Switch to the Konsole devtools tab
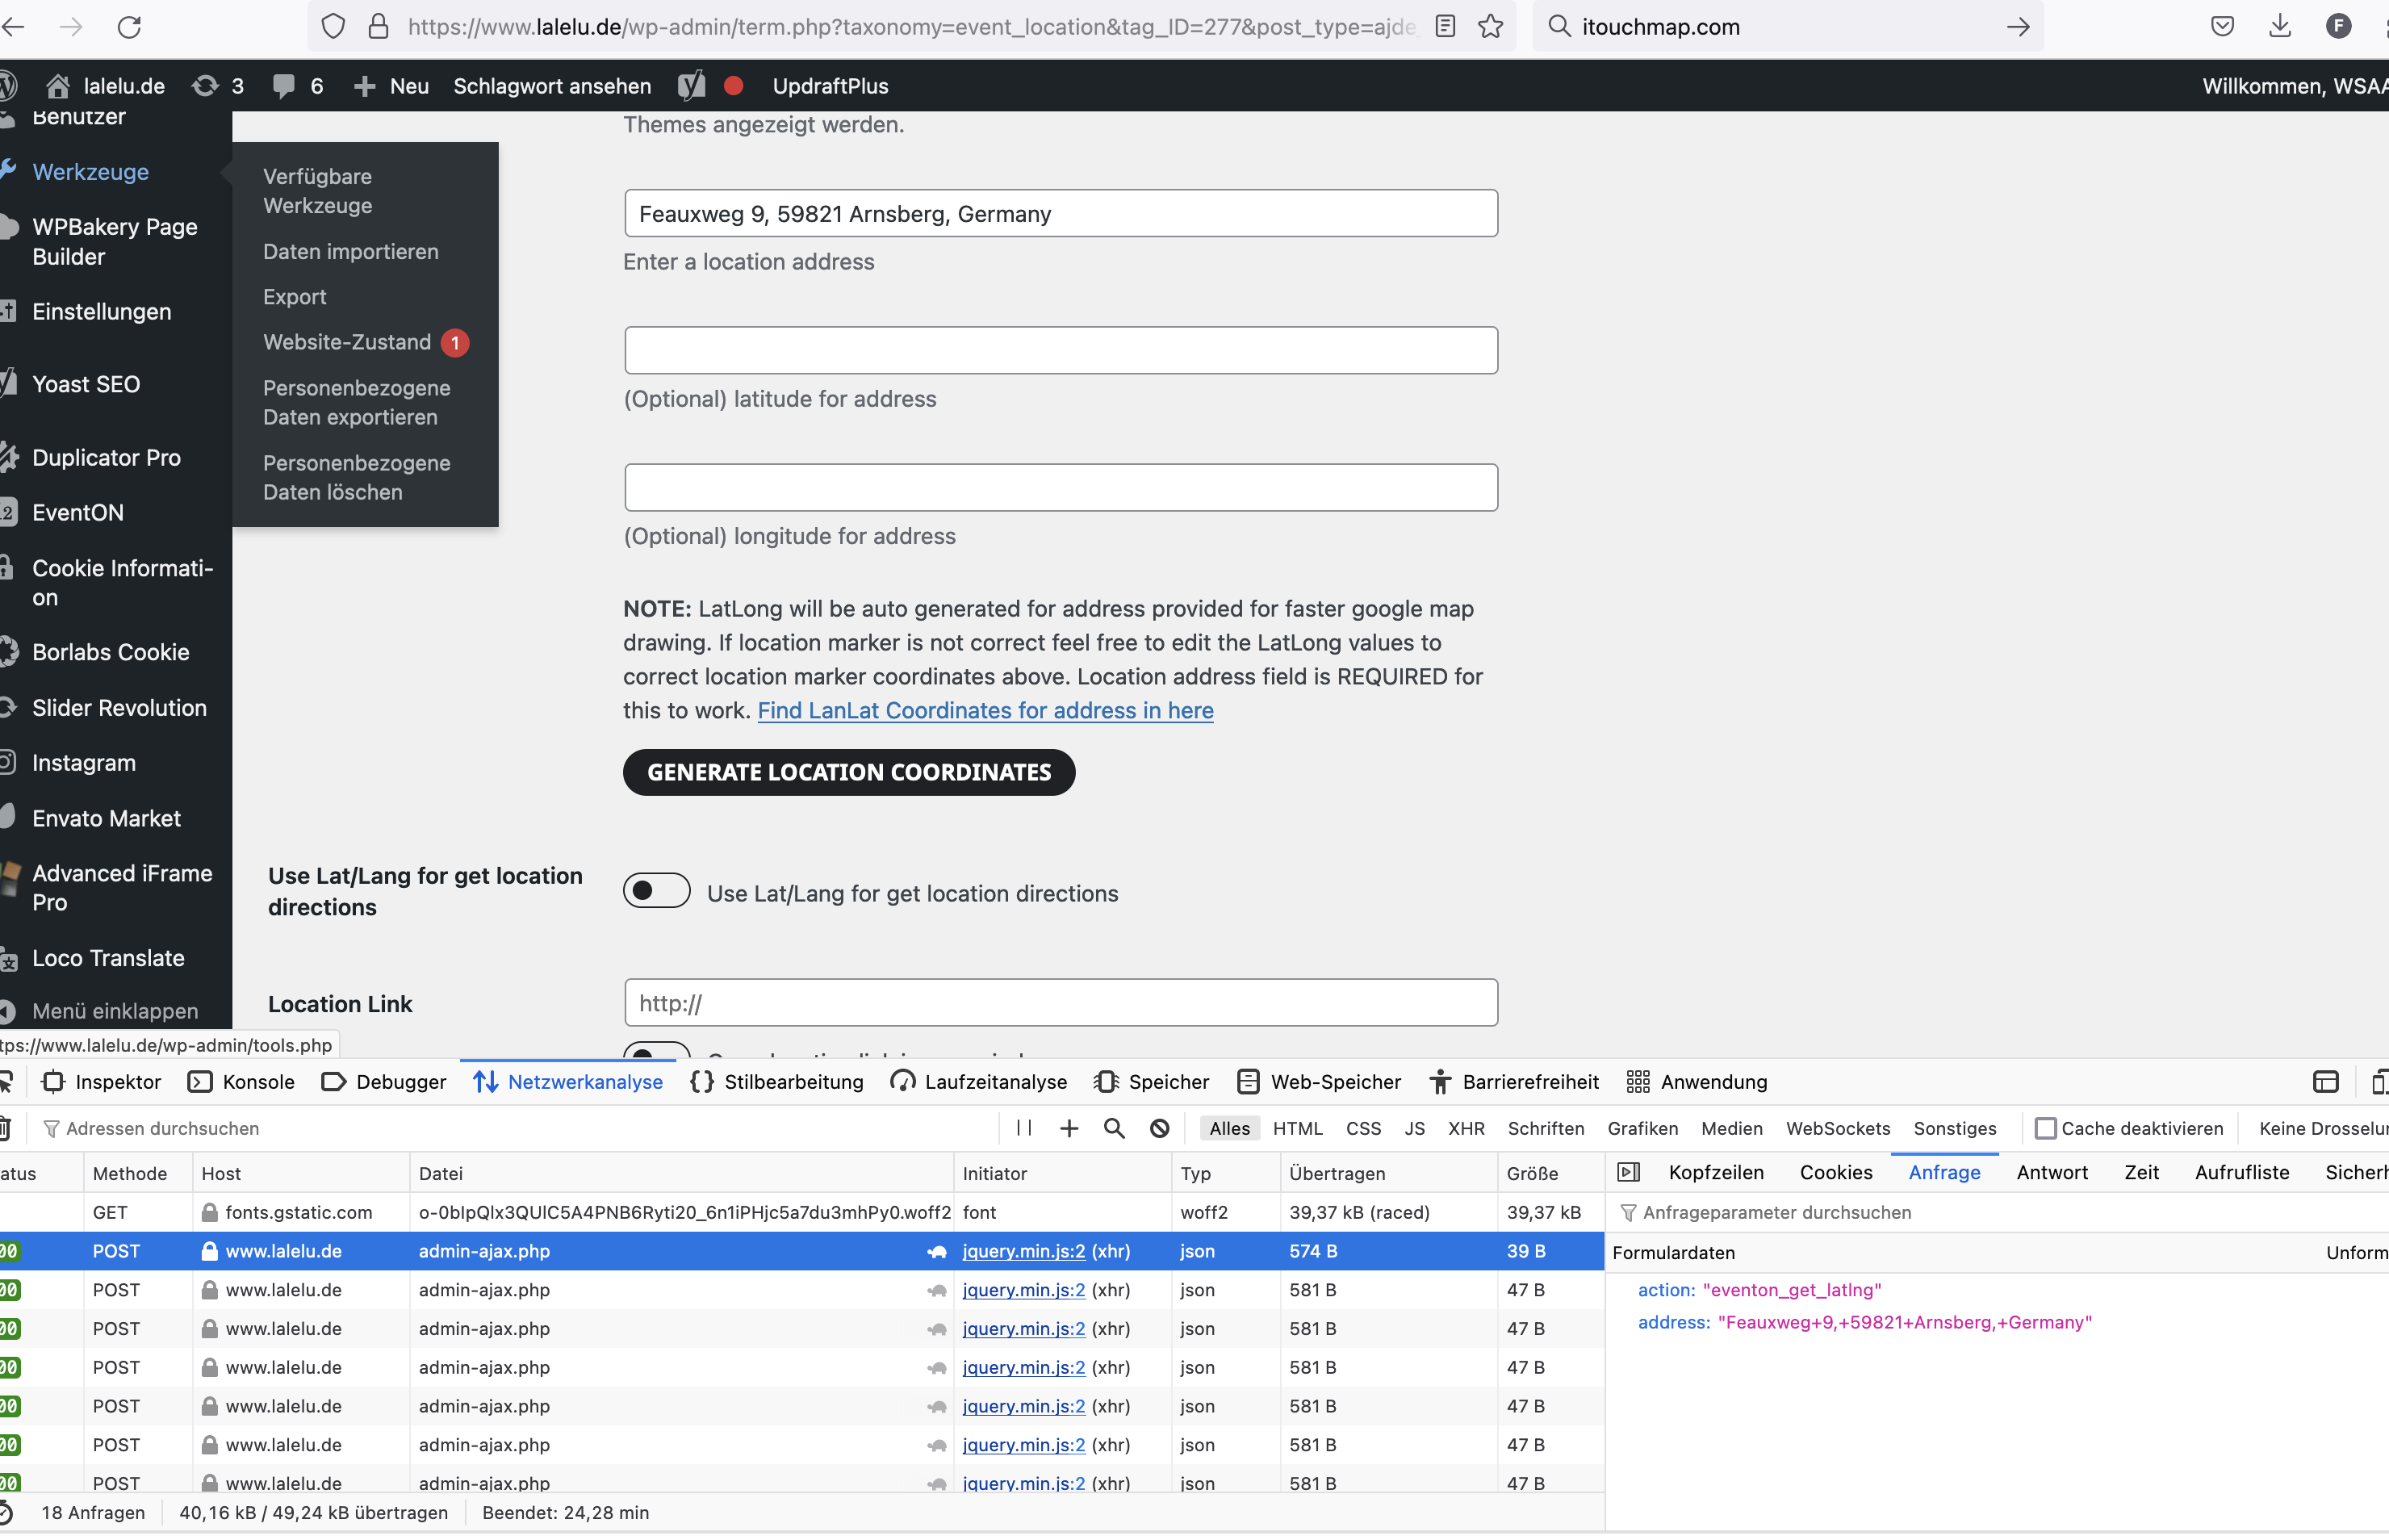This screenshot has width=2389, height=1540. click(x=241, y=1082)
